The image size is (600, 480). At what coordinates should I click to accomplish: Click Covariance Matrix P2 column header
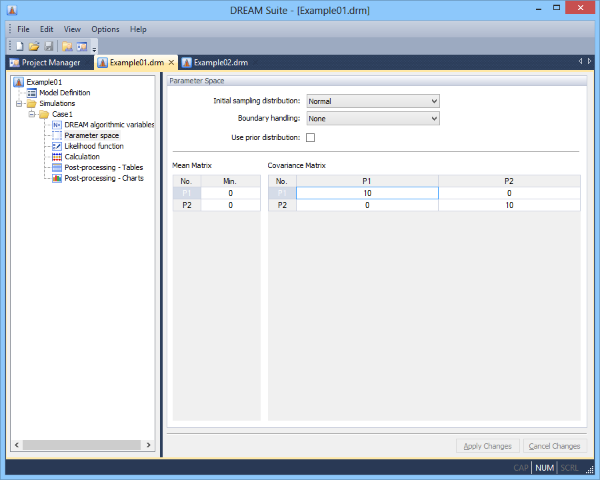click(x=509, y=181)
